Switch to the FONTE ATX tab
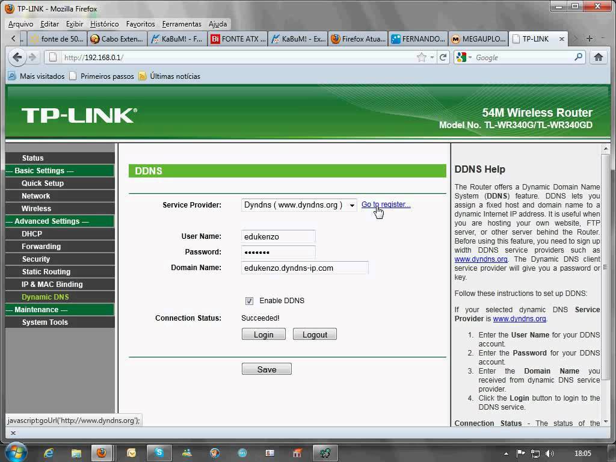This screenshot has height=462, width=616. click(238, 39)
